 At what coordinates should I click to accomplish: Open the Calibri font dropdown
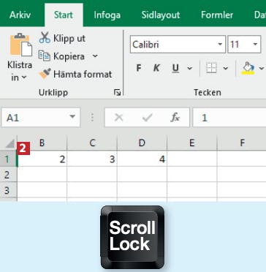220,45
